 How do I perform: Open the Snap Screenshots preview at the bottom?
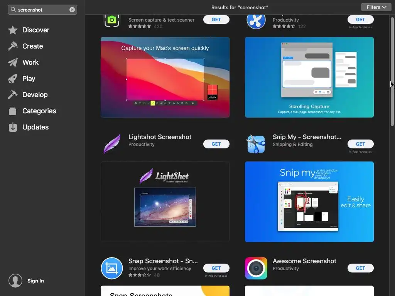pos(165,291)
